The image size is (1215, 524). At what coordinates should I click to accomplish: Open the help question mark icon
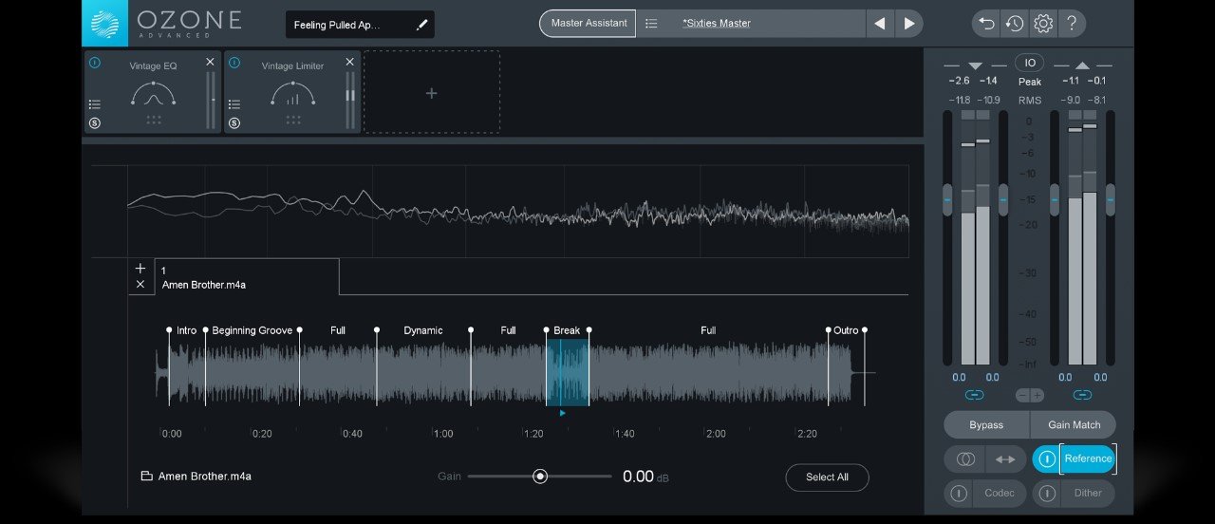coord(1072,24)
